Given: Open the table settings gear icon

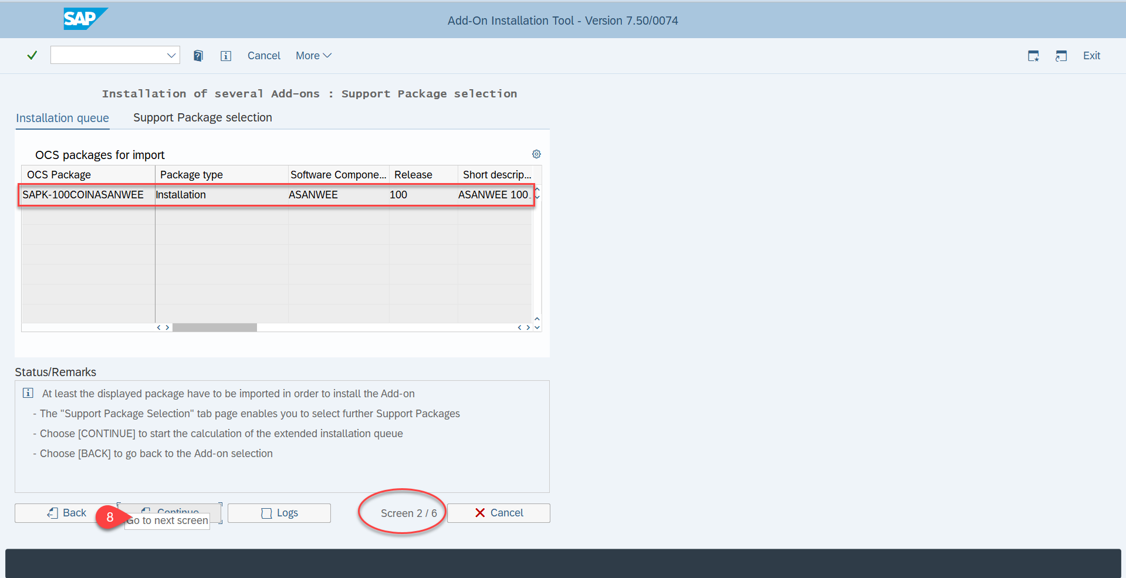Looking at the screenshot, I should [536, 154].
